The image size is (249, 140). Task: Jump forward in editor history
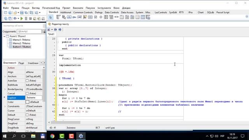click(60, 30)
